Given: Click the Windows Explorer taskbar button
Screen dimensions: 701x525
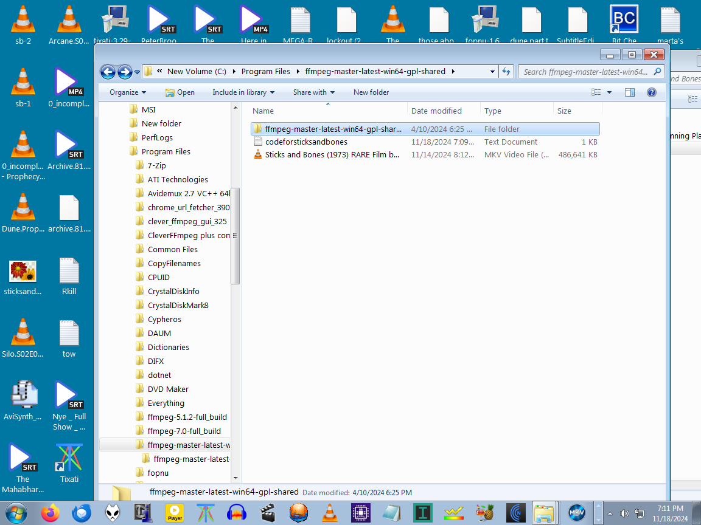Looking at the screenshot, I should (x=544, y=513).
